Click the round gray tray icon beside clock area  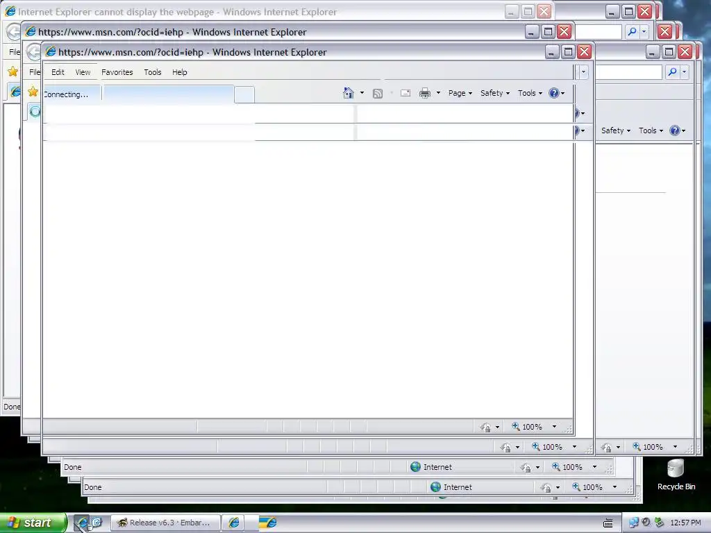646,523
